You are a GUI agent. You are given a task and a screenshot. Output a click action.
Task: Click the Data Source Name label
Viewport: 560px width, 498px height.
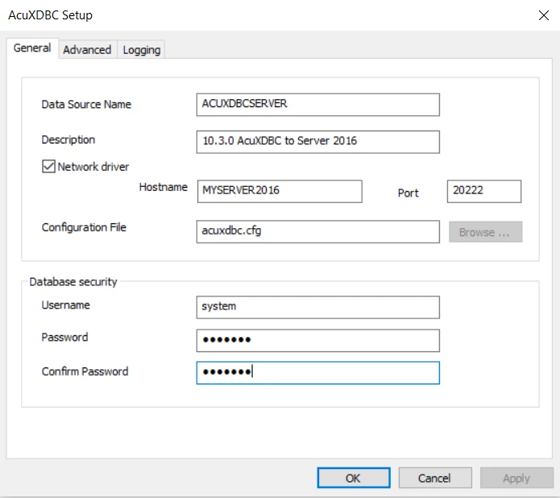click(86, 104)
